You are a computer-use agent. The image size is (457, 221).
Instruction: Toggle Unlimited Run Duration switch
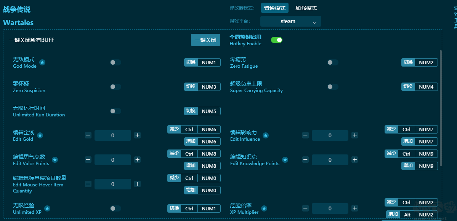[x=115, y=111]
